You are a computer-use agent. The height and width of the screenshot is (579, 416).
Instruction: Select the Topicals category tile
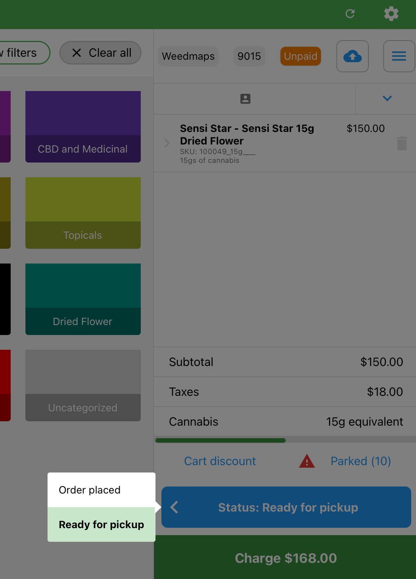click(83, 213)
